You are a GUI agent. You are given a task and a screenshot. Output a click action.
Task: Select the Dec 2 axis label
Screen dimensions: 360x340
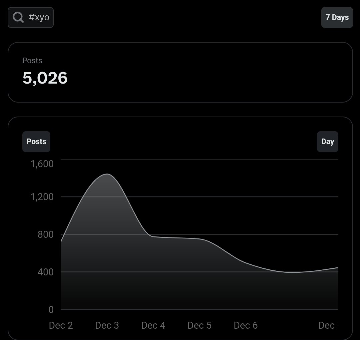[x=61, y=325]
